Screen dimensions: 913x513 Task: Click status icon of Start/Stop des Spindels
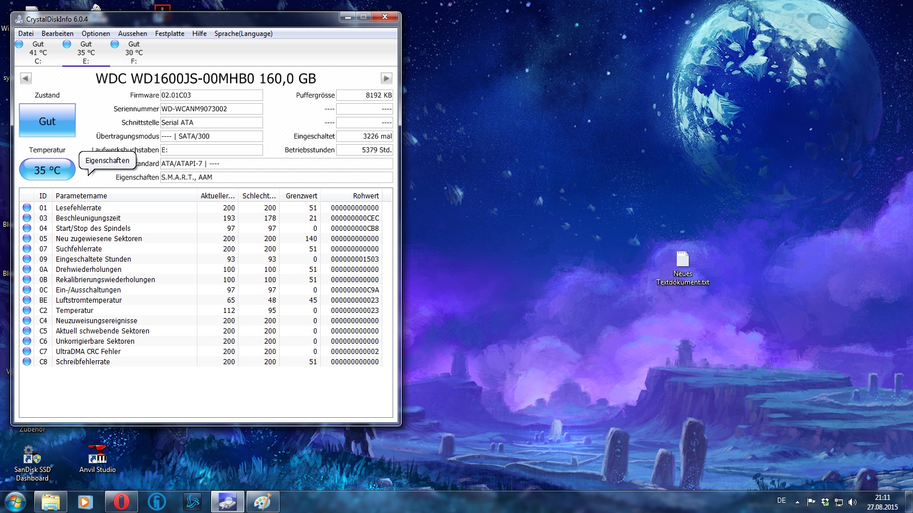27,228
